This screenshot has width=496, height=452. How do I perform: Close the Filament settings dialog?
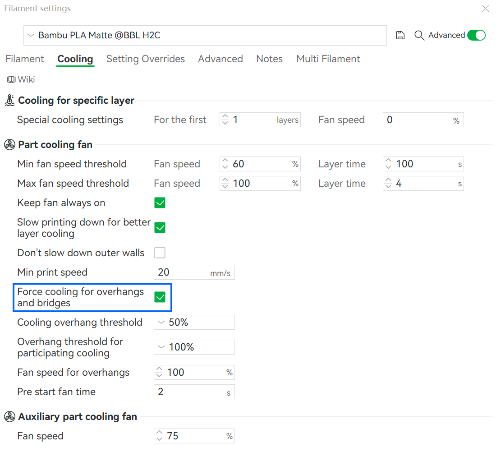tap(485, 8)
